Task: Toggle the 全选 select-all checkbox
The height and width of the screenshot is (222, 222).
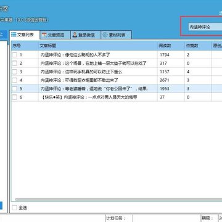Action: 14,208
